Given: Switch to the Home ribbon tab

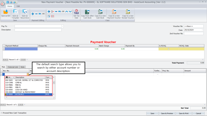Looking at the screenshot, I should (10, 6).
